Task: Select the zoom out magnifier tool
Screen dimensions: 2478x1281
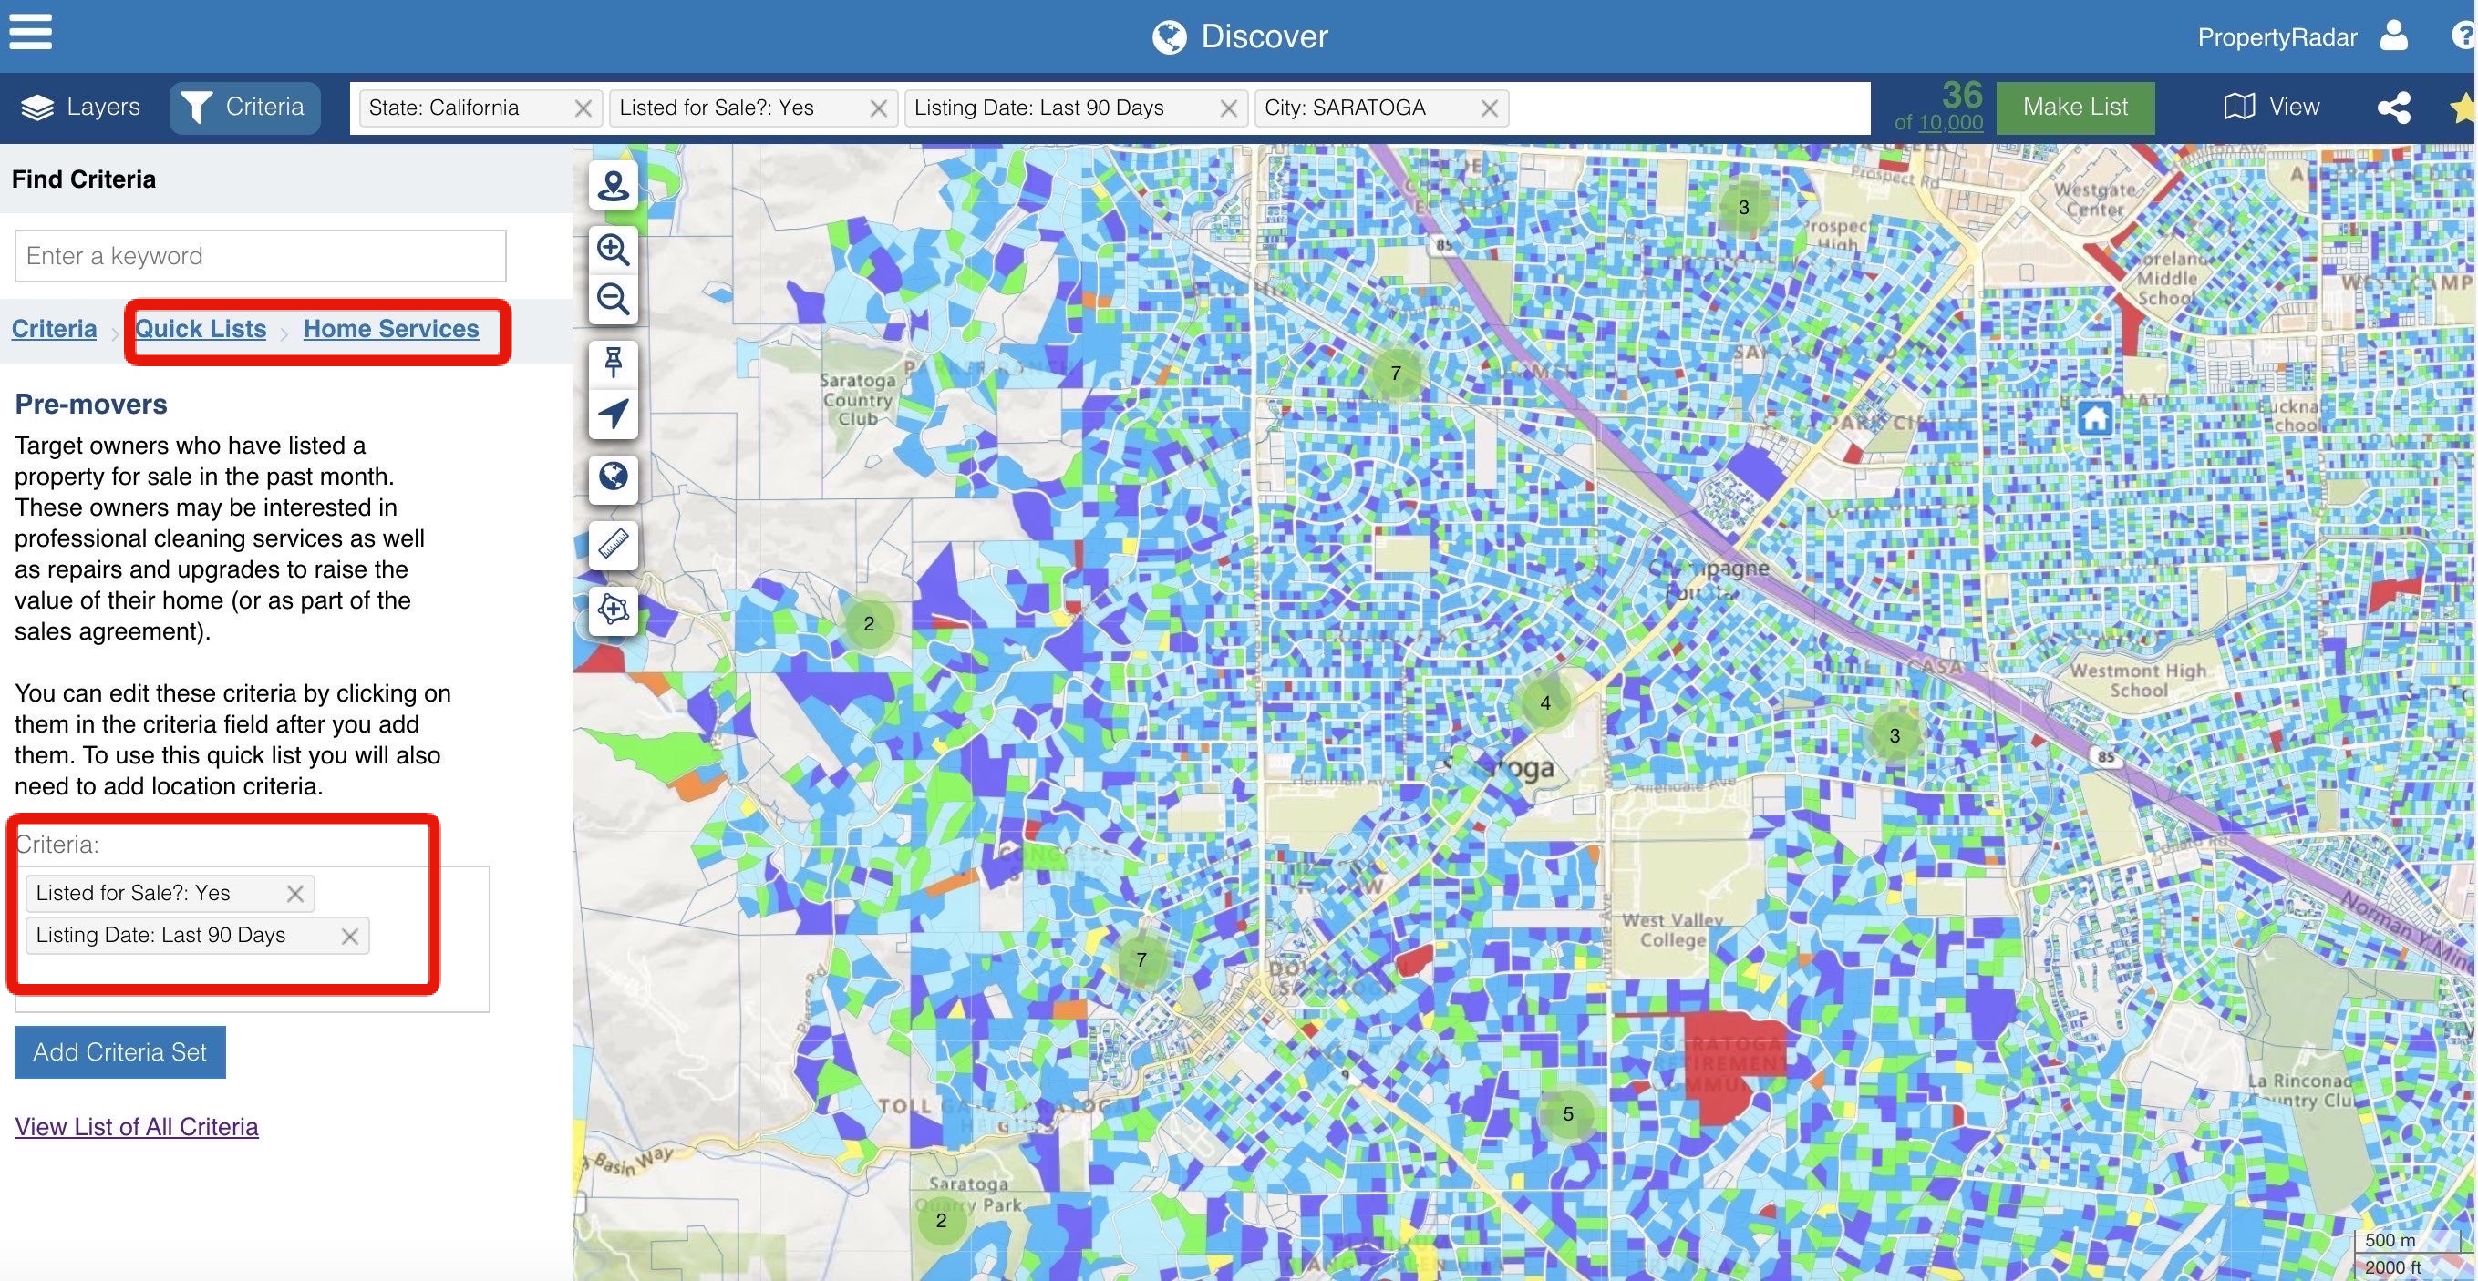Action: (x=613, y=297)
